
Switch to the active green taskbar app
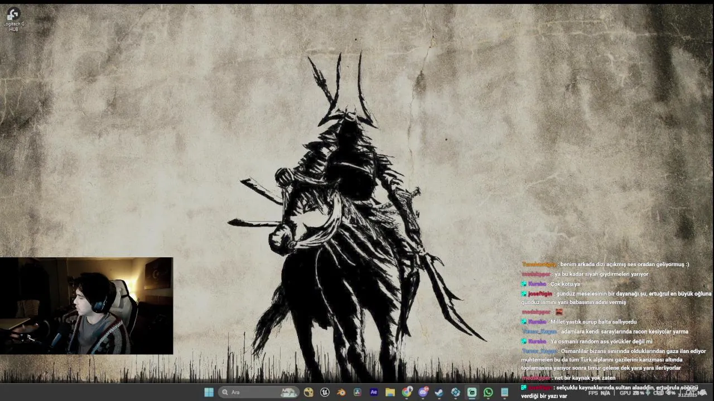472,392
